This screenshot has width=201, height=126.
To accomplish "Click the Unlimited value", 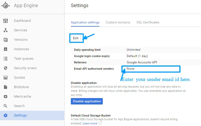I will [x=134, y=50].
